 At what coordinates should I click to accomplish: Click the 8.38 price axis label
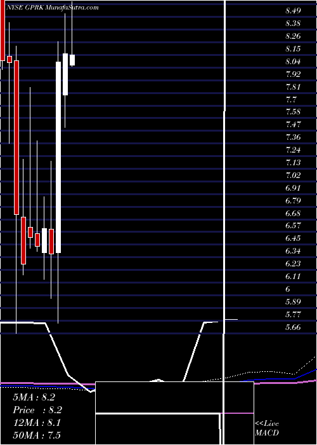click(x=293, y=24)
